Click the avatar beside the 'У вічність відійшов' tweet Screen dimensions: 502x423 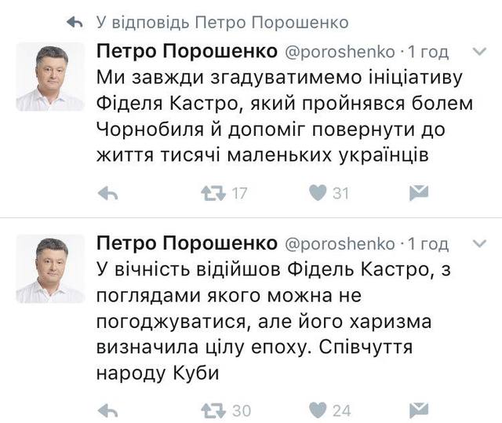[50, 268]
